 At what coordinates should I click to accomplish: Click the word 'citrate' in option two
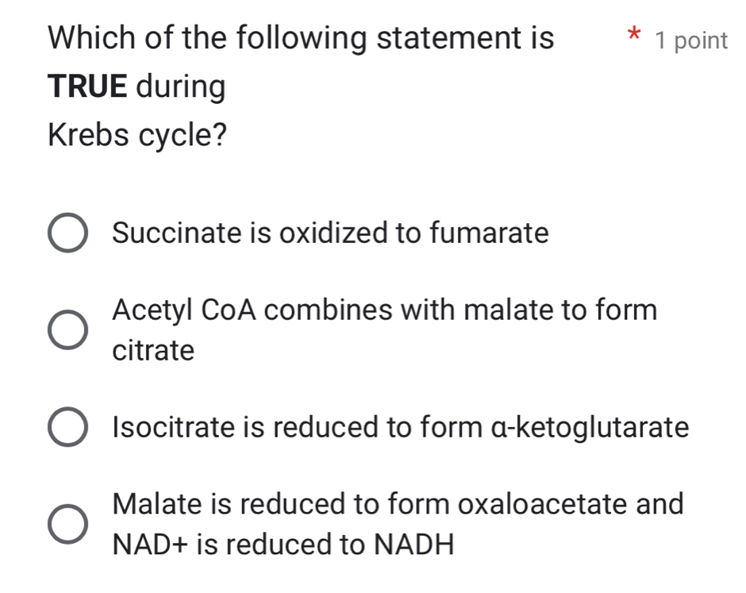tap(152, 350)
